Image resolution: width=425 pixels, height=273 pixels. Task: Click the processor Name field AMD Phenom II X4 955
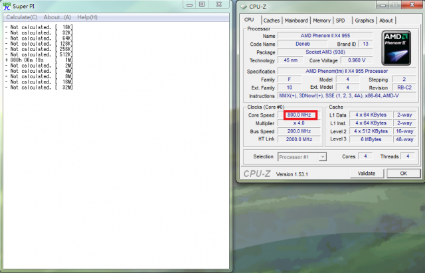(x=325, y=36)
